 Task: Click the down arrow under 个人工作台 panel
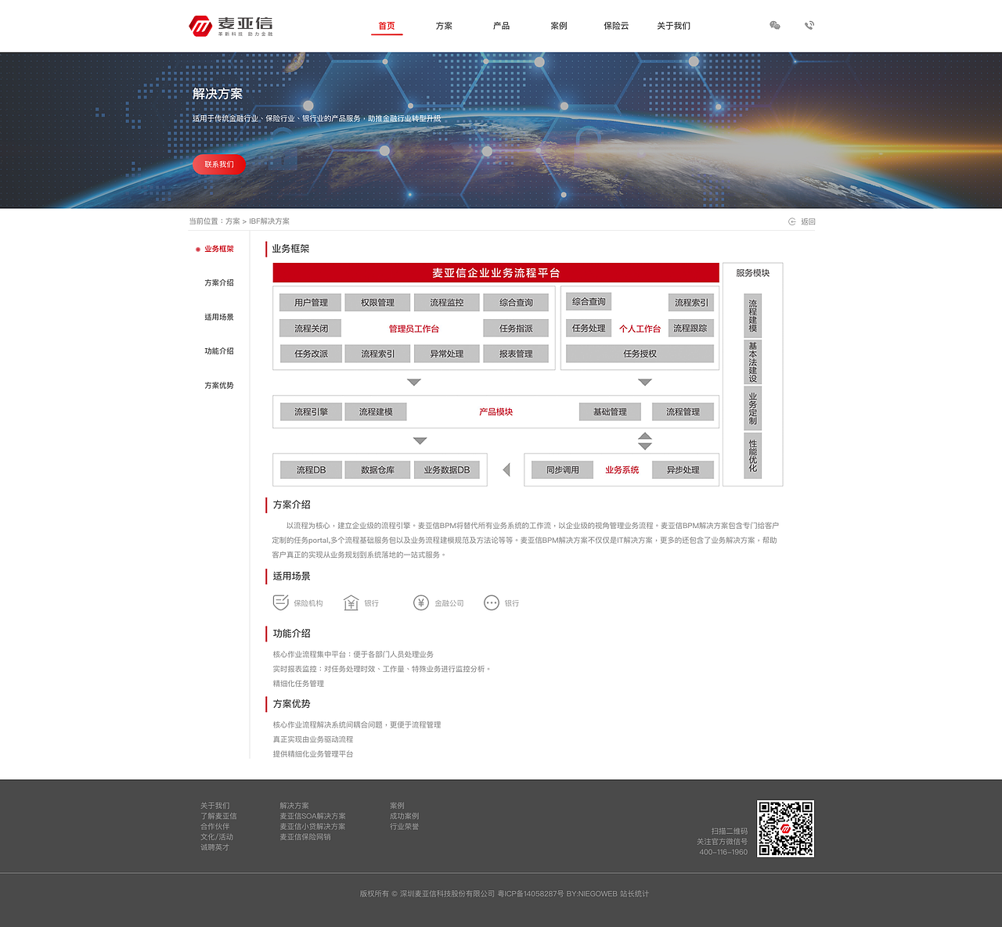[x=645, y=383]
